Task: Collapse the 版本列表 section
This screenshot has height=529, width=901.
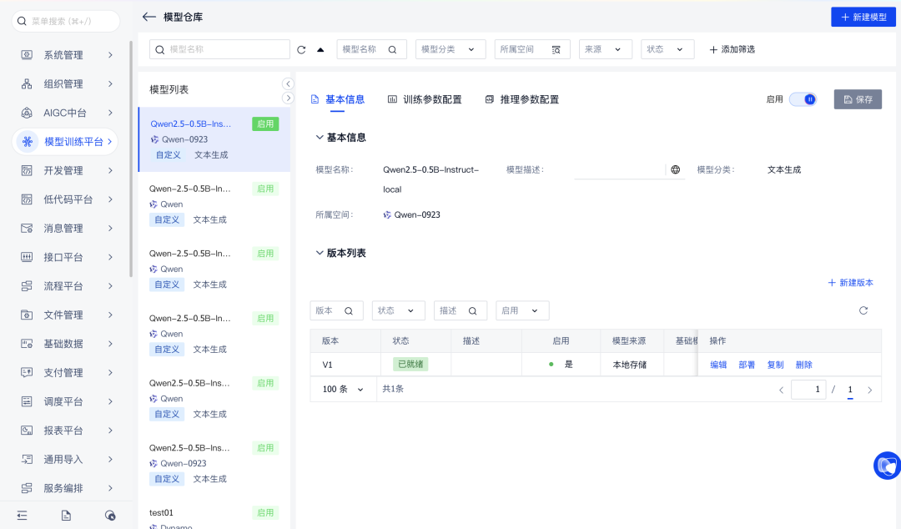Action: (320, 253)
